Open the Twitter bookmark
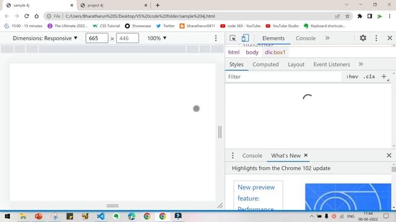This screenshot has width=396, height=222. click(x=165, y=26)
